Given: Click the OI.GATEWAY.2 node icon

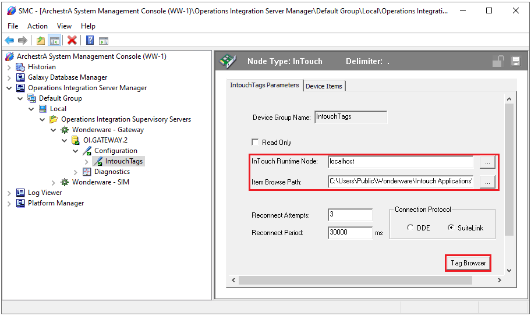Looking at the screenshot, I should tap(76, 140).
